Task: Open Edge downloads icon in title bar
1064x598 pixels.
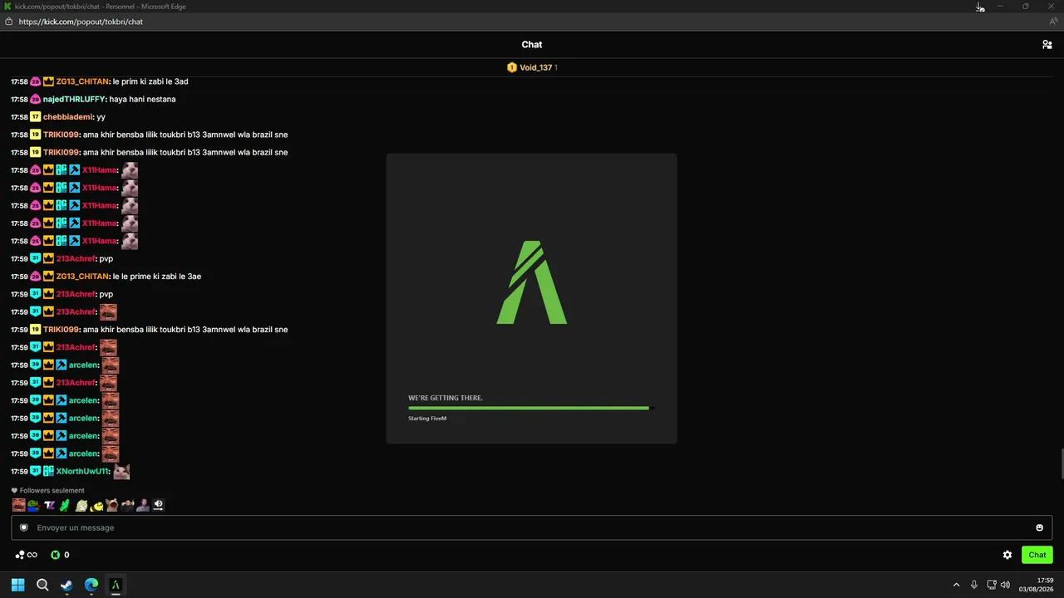Action: coord(980,7)
